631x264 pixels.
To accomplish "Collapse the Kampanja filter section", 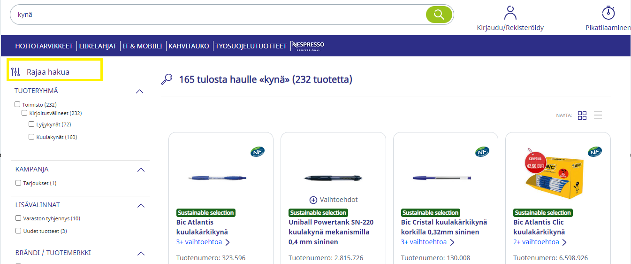I will pyautogui.click(x=141, y=170).
